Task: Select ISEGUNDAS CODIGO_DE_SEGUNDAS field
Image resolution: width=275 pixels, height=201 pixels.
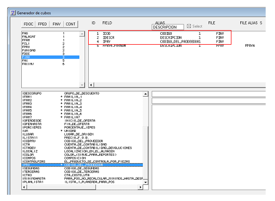Action: click(82, 168)
